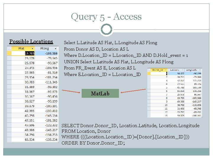Click the select-all corner of Possible Locations table
This screenshot has width=213, height=159.
tap(9, 49)
